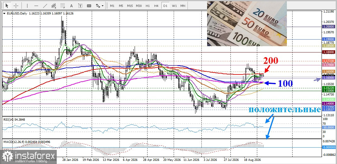337x164 pixels.
Task: Switch chart to M1 timeframe
Action: coord(112,6)
